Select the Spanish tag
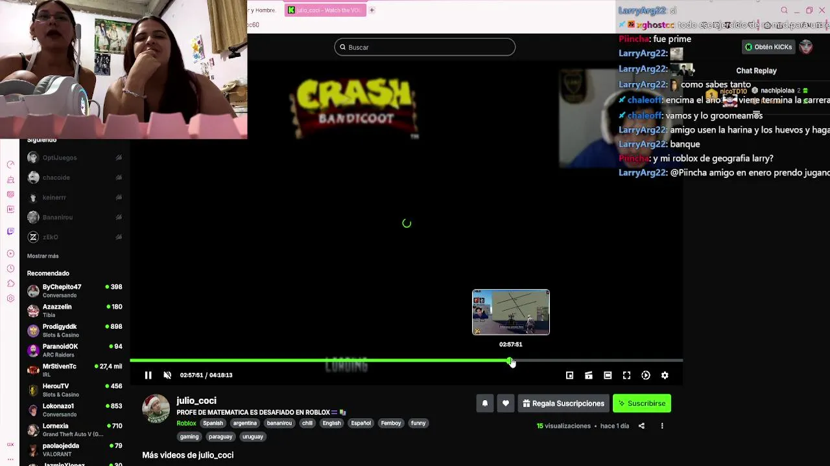 (x=213, y=423)
